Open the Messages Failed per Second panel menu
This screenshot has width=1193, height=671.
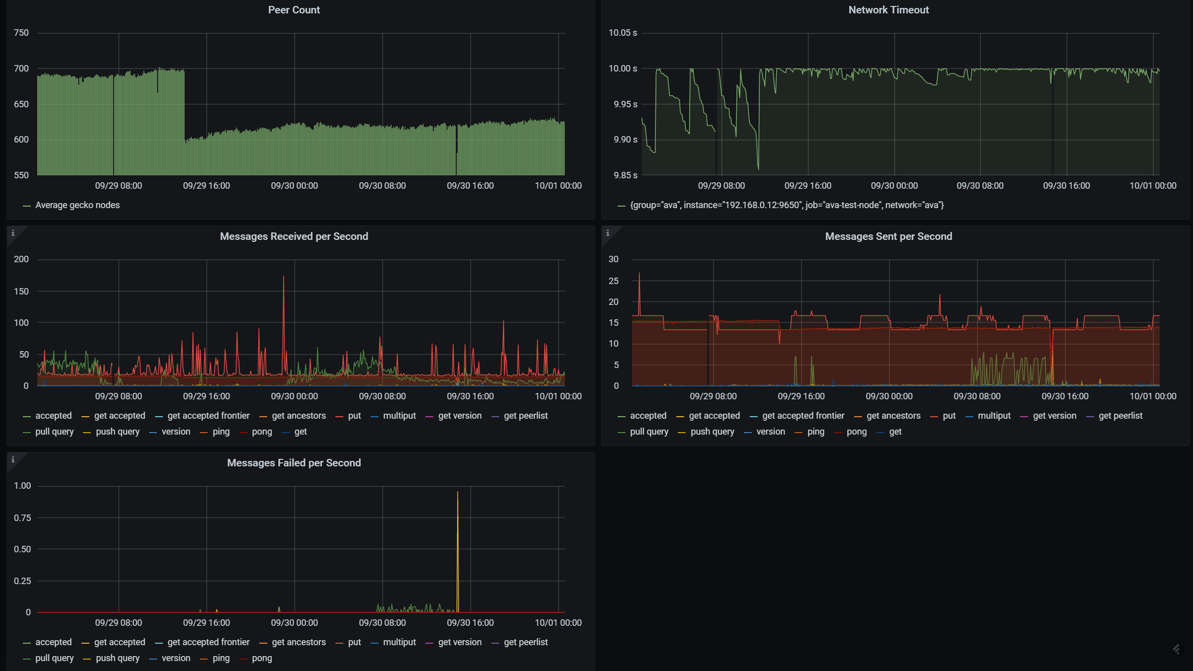294,462
